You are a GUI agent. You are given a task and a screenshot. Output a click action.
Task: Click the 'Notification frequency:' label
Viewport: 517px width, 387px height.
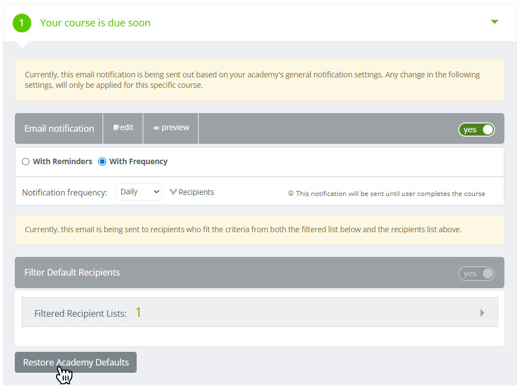[x=65, y=193]
